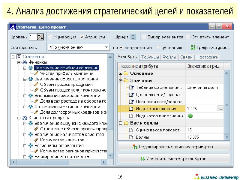Switch to the Таблицы tab
Viewport: 240px width, 180px height.
tap(150, 57)
